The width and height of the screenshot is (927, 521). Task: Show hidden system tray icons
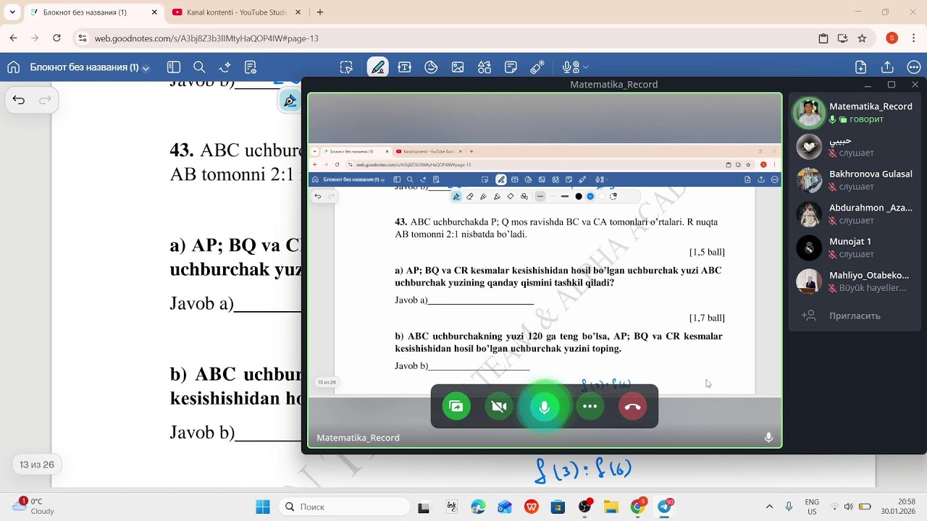click(x=769, y=507)
